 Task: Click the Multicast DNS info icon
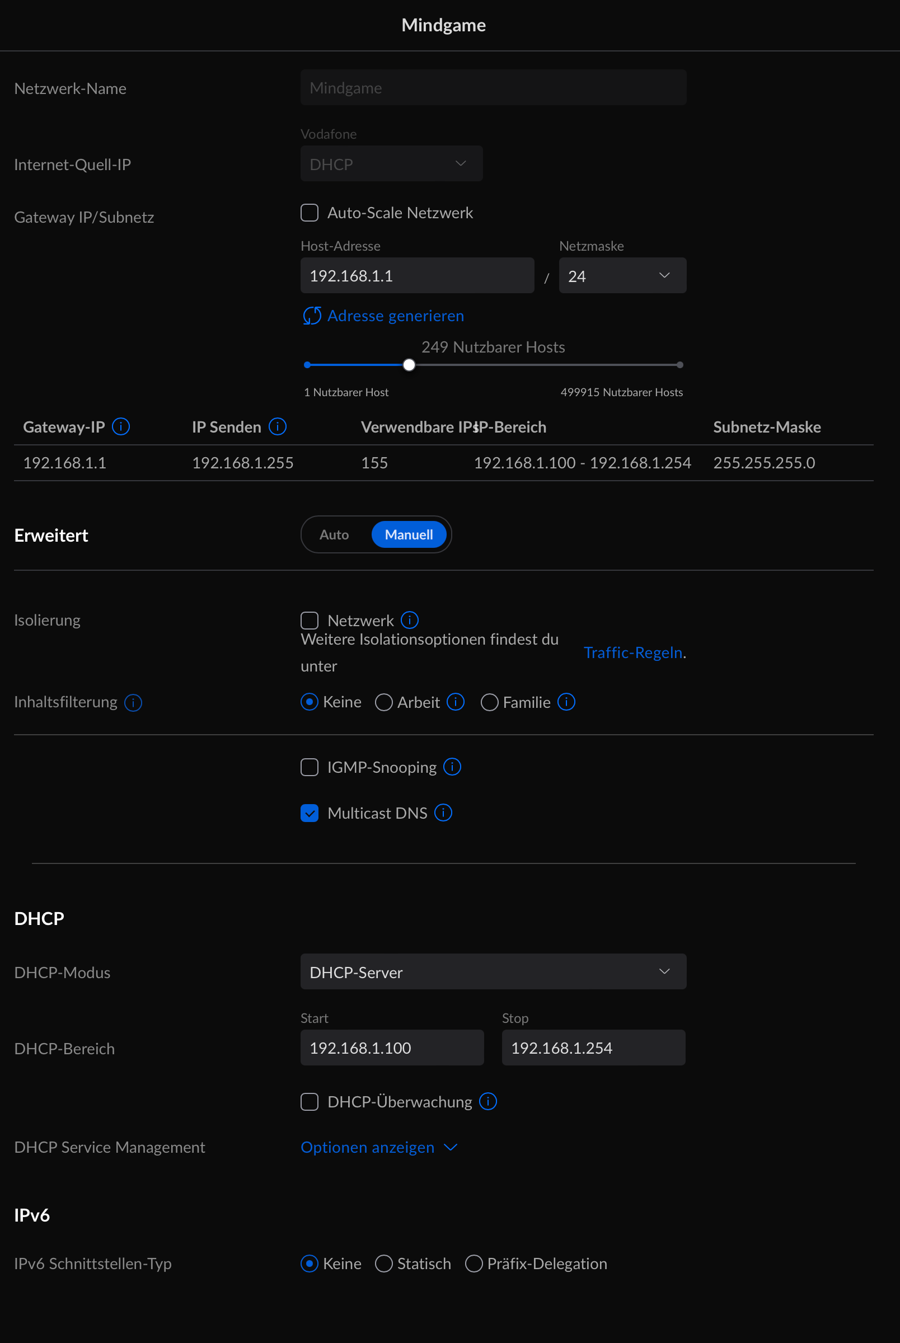[443, 813]
